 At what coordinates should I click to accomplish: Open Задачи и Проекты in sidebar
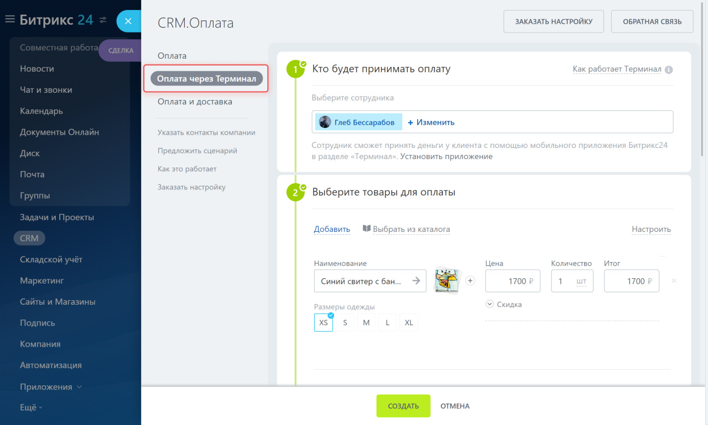point(57,217)
